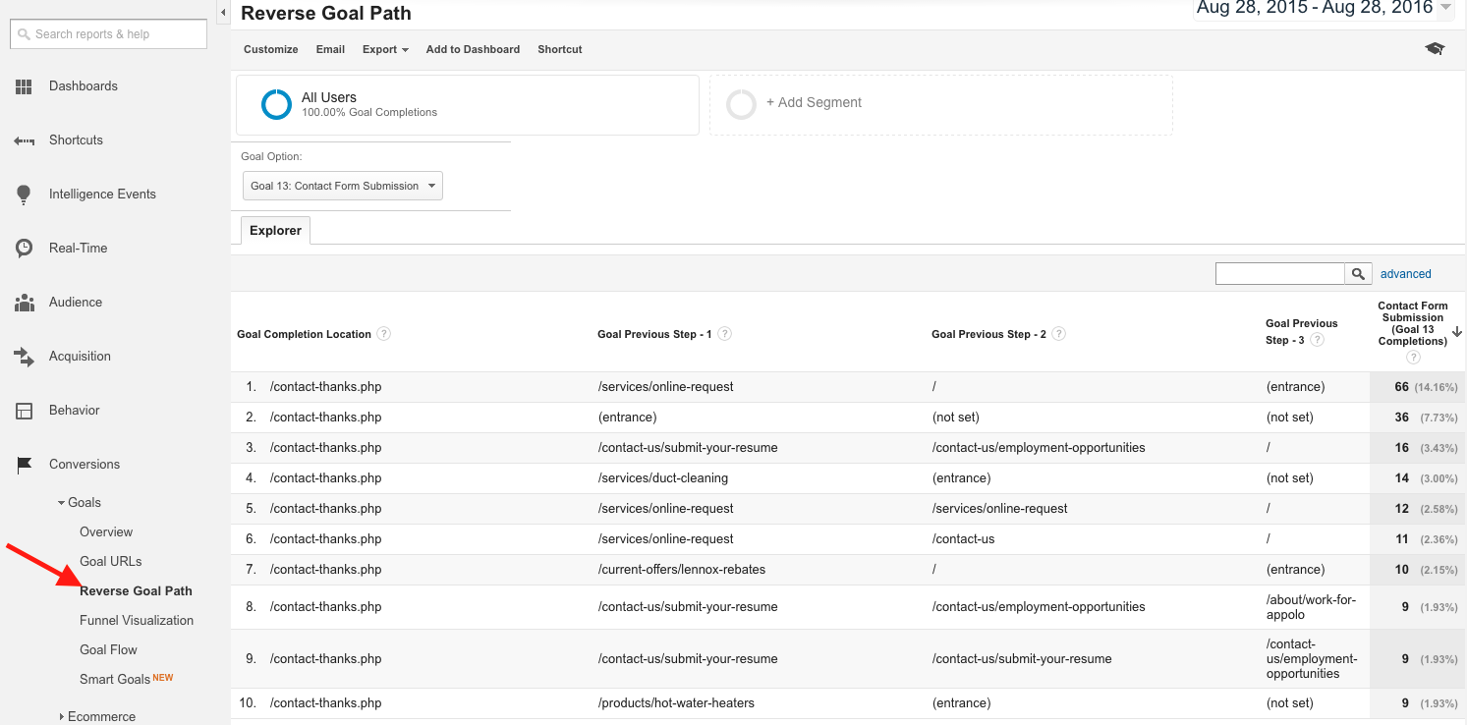Screen dimensions: 1467x725
Task: Open the advanced filter link
Action: [1405, 273]
